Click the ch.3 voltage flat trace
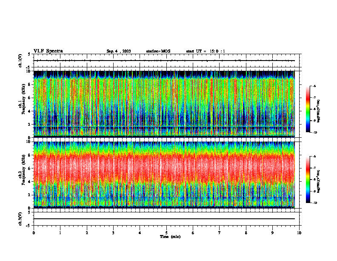Image resolution: width=337 pixels, height=261 pixels. tap(164, 219)
